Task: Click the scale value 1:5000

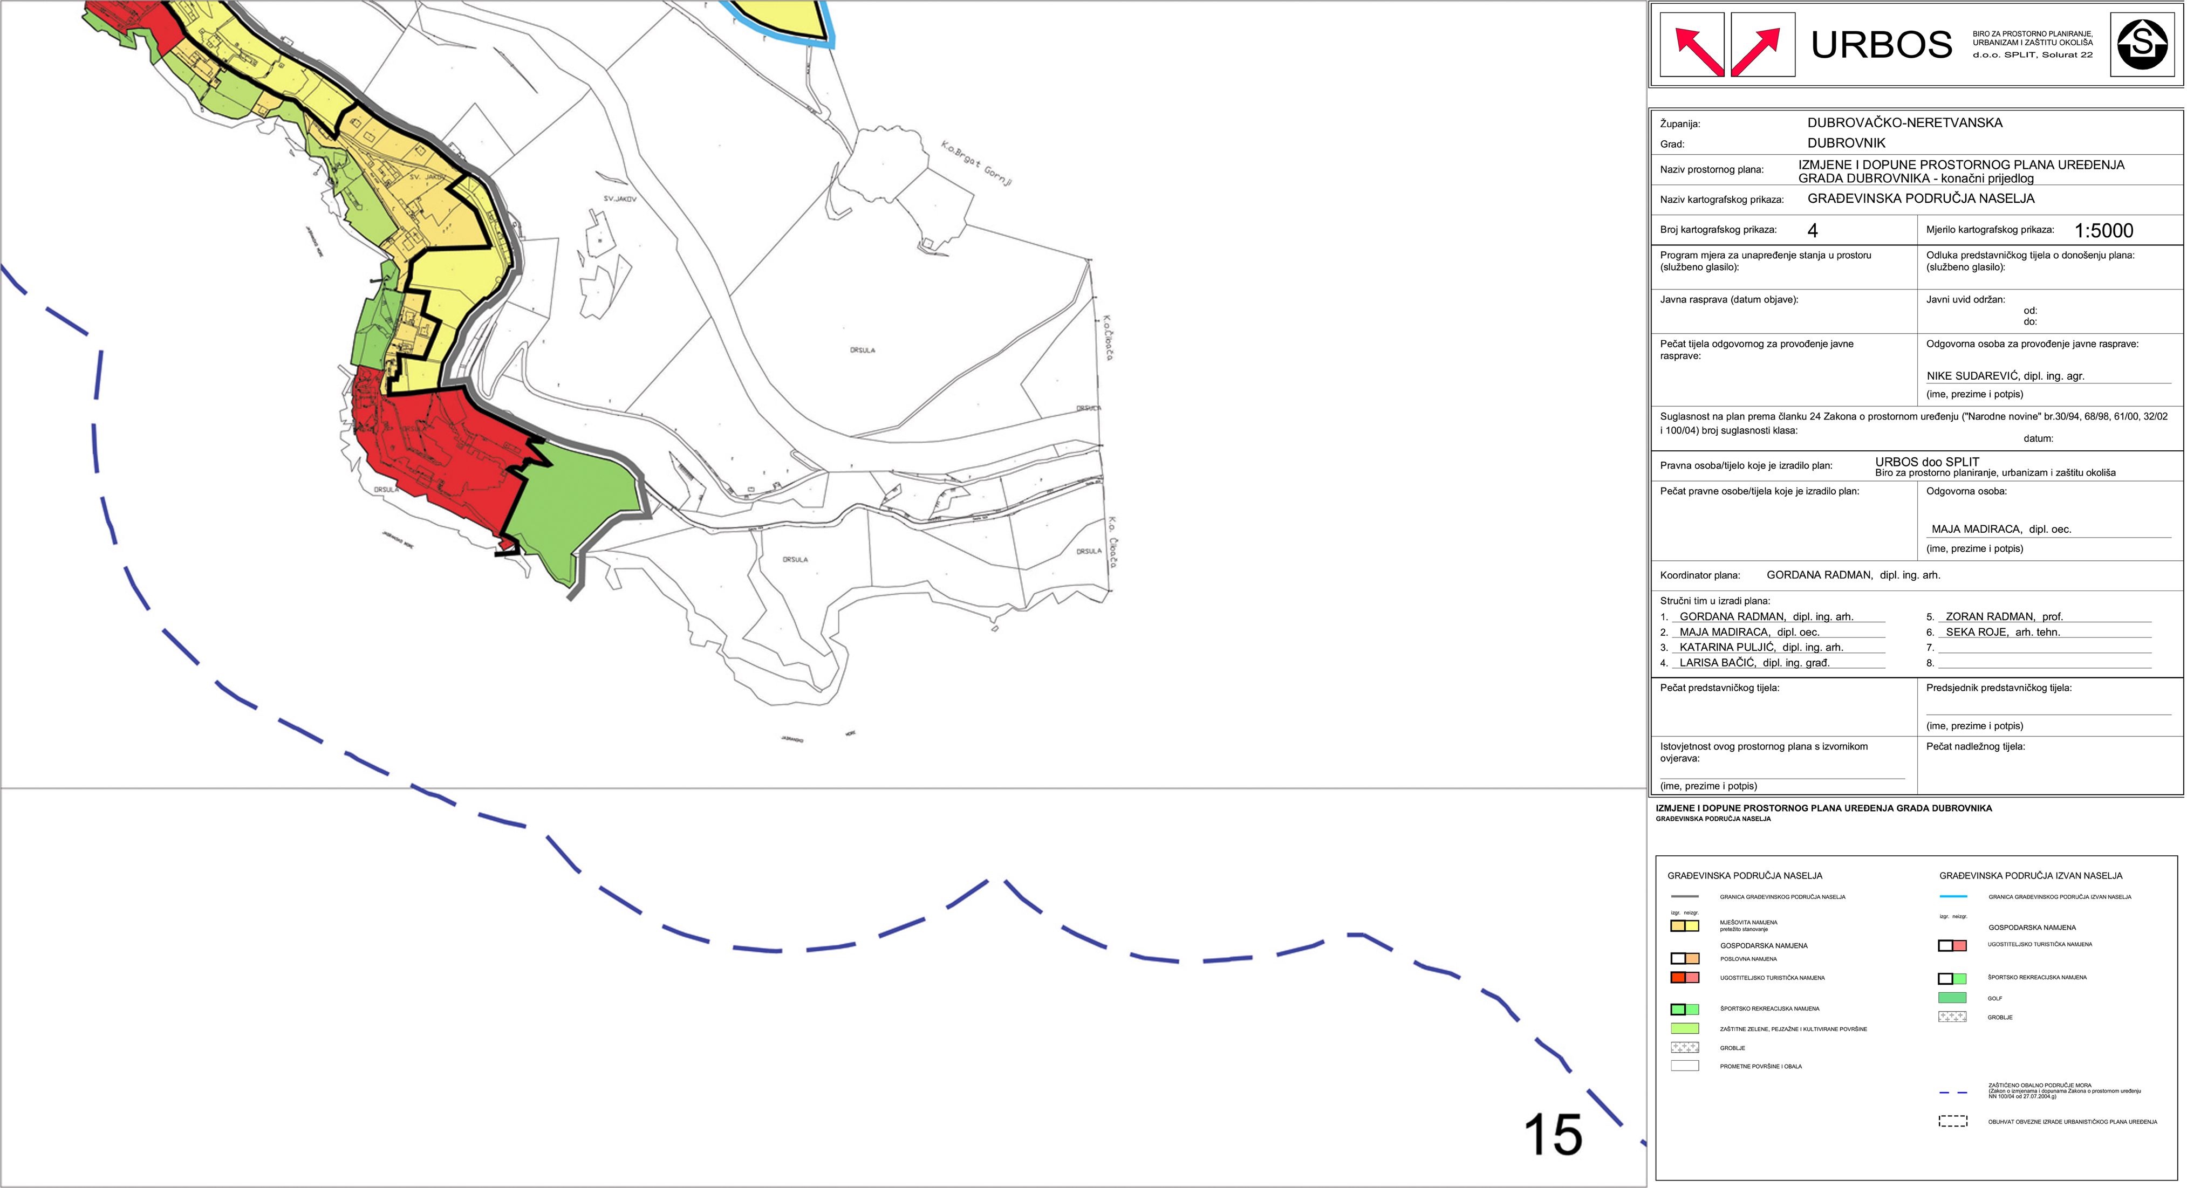Action: click(x=2103, y=231)
